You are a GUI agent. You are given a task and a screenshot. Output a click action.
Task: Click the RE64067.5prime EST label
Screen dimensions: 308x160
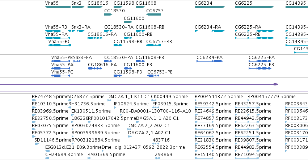213,133
